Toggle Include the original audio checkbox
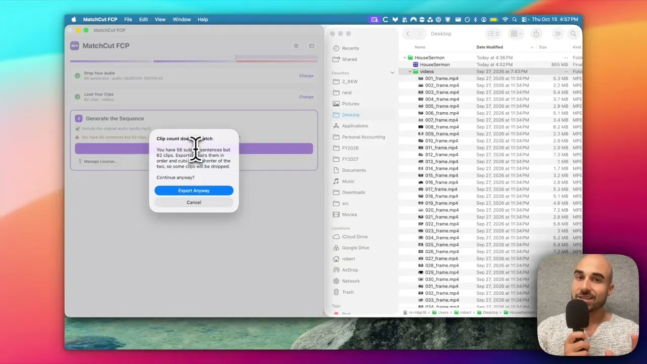647x364 pixels. 77,129
